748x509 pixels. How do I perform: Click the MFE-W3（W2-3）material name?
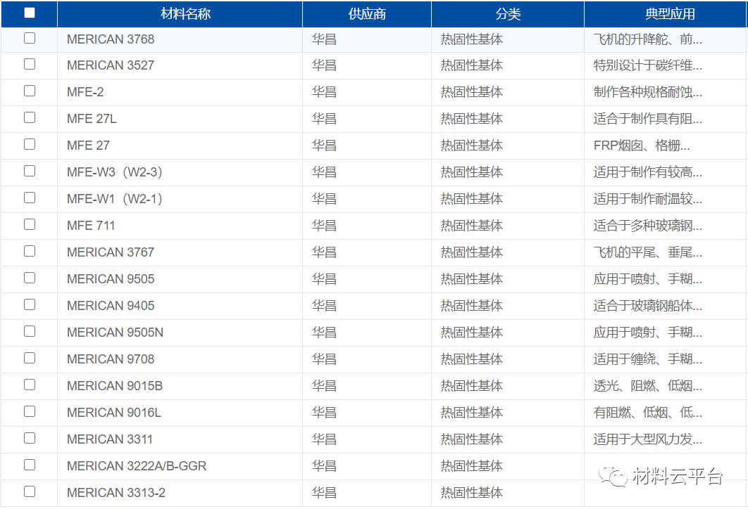click(x=115, y=172)
